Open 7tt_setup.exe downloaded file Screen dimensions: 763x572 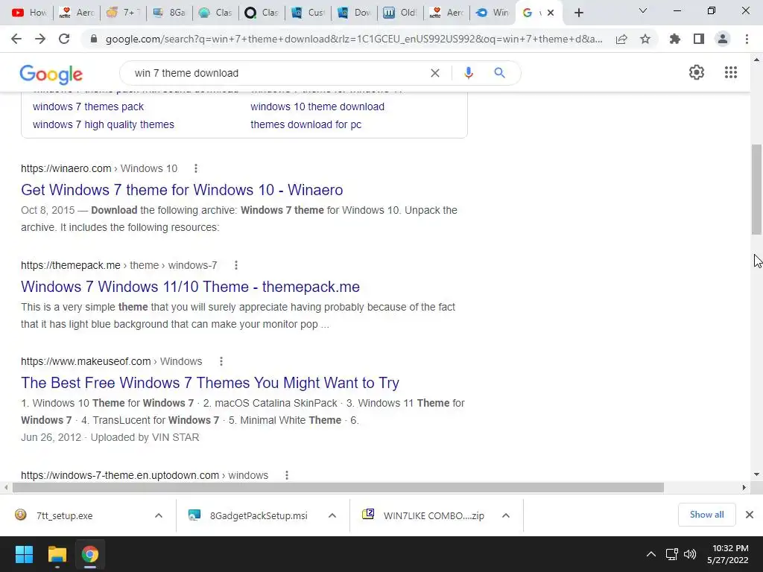point(64,515)
